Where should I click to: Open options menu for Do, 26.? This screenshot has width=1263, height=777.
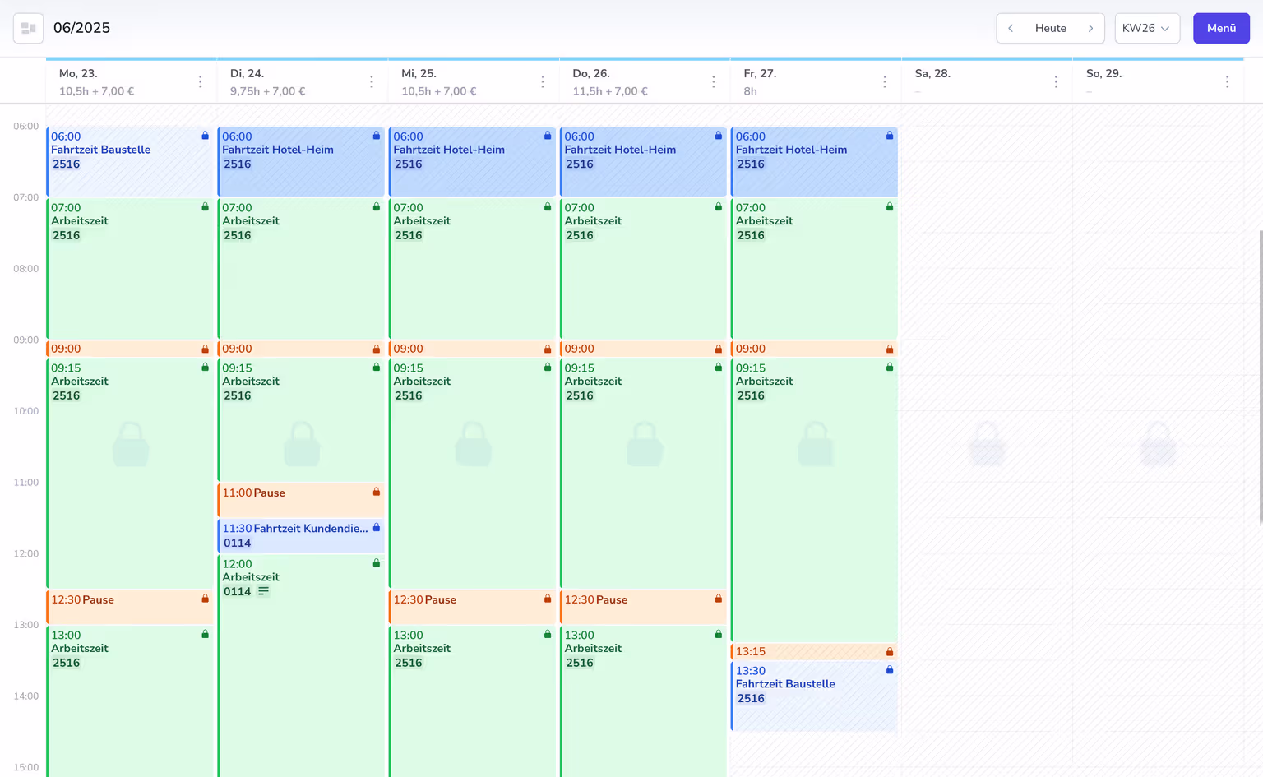[714, 81]
